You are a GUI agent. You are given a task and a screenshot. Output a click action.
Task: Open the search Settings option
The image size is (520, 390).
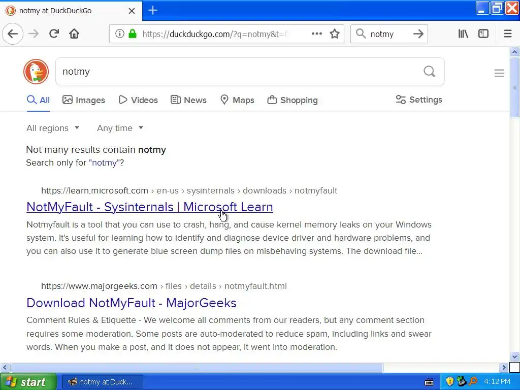coord(419,100)
